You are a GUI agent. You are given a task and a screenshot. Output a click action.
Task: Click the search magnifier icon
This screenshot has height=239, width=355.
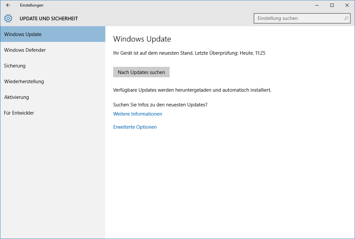pyautogui.click(x=346, y=18)
